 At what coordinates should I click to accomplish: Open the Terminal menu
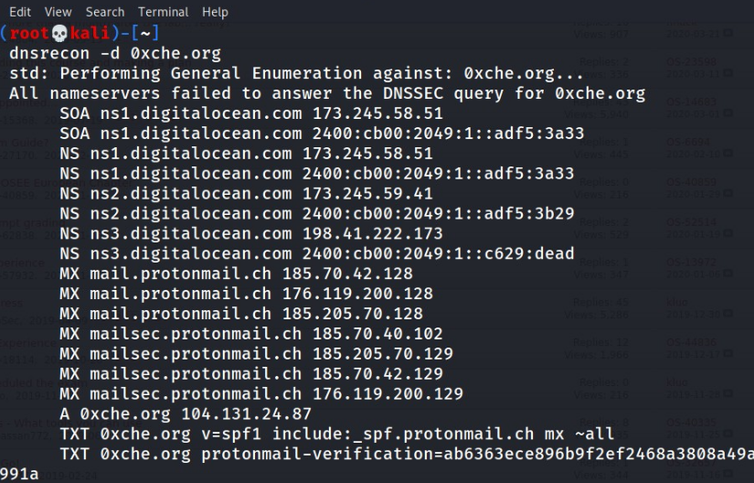164,12
